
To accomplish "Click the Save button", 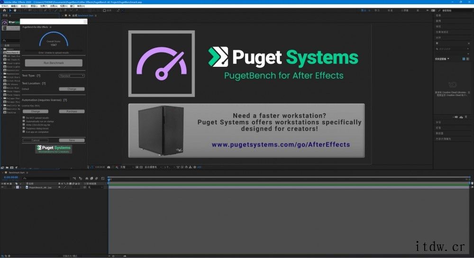I will 72,140.
